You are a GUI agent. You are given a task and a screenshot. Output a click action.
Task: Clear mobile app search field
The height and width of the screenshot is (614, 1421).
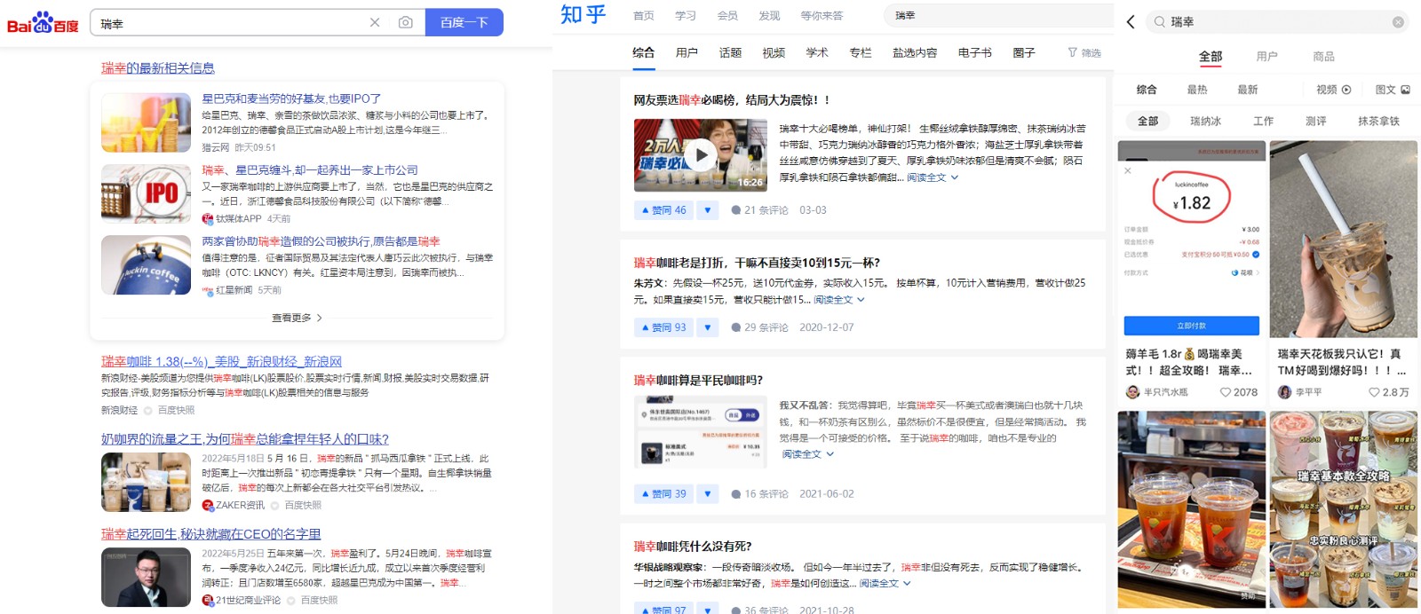[1398, 22]
